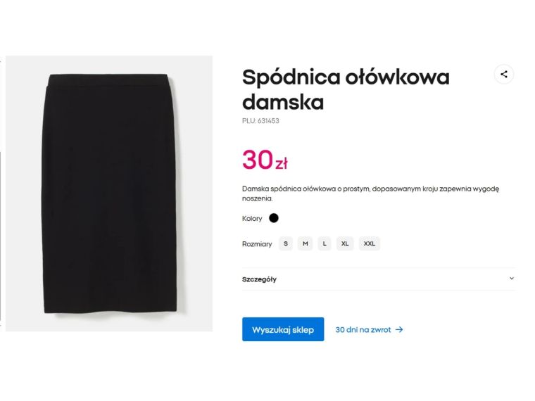Choose size S
Viewport: 535px width, 401px height.
click(x=286, y=244)
